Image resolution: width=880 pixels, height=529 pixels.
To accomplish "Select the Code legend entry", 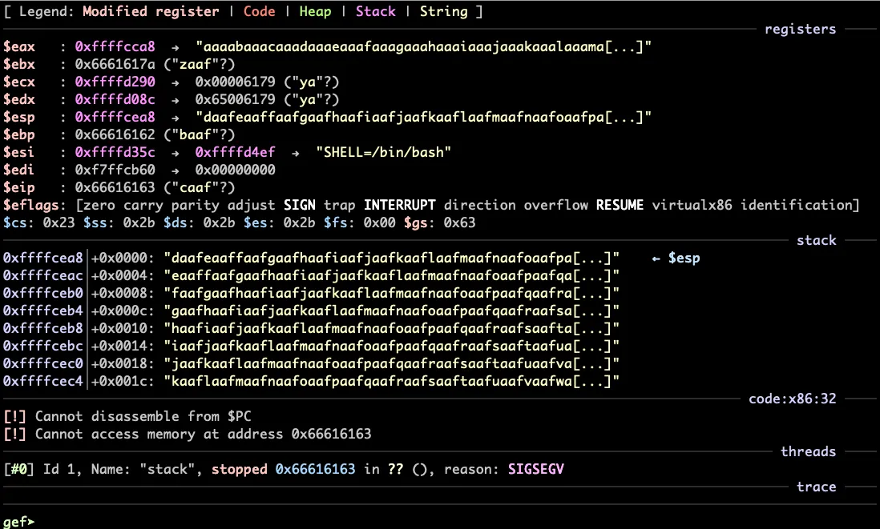I will click(x=260, y=11).
